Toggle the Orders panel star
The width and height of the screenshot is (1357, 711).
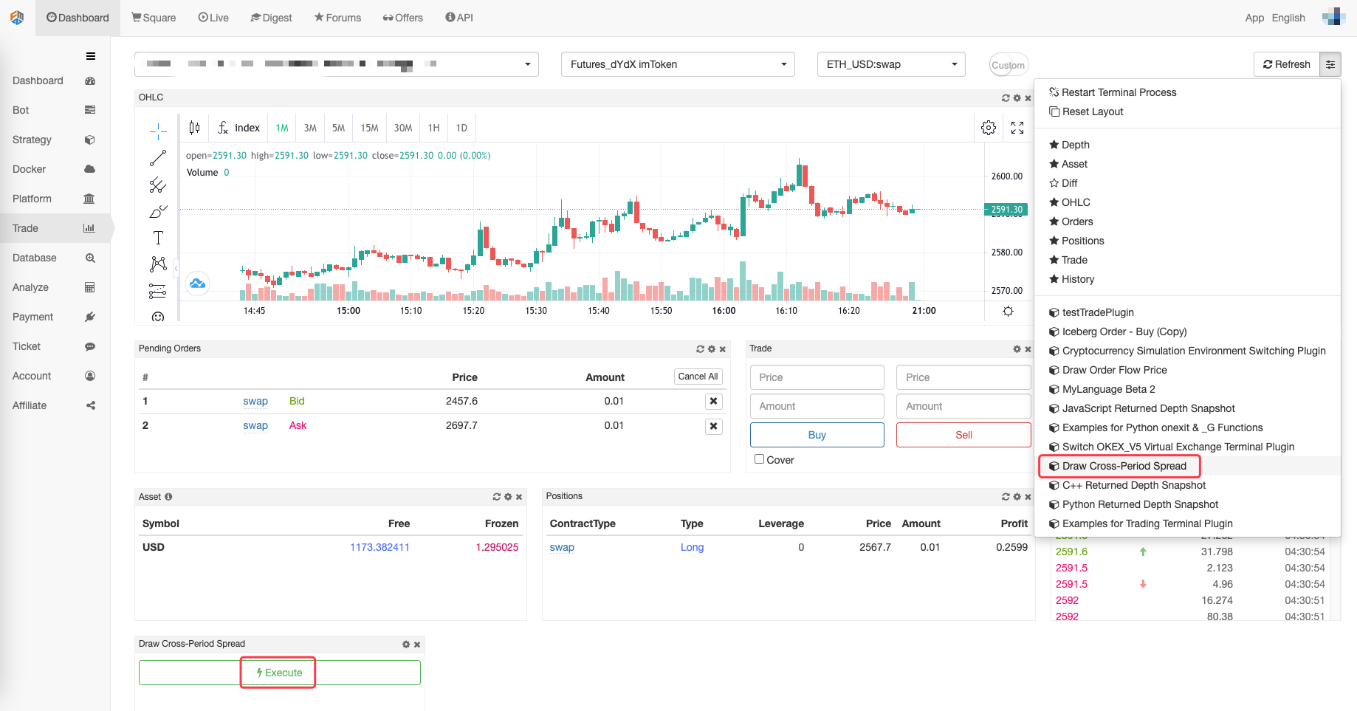click(1054, 221)
